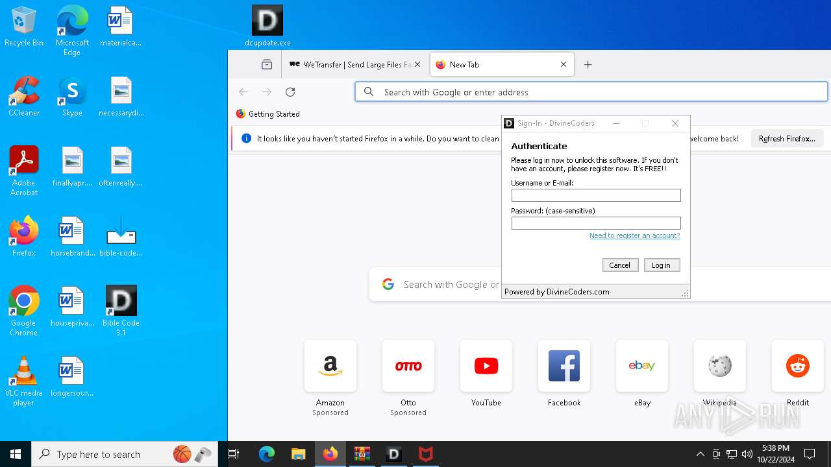This screenshot has height=467, width=831.
Task: Reload the current Firefox page
Action: tap(290, 92)
